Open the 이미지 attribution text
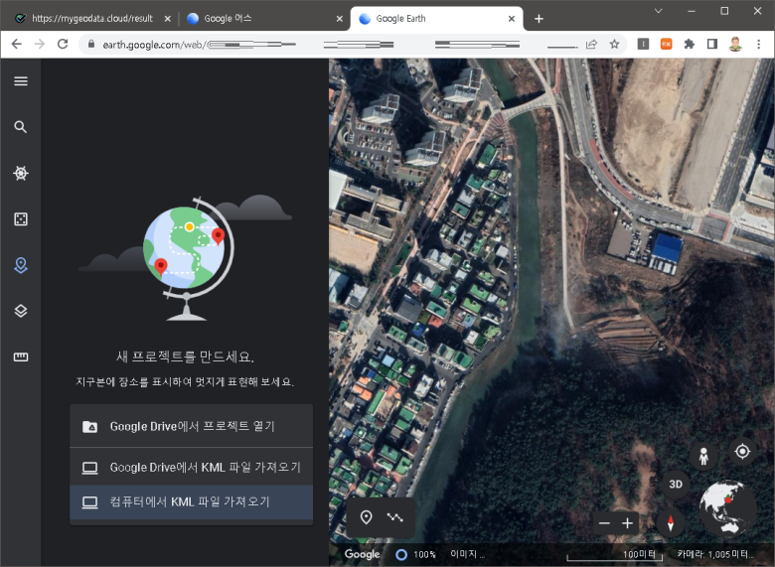 click(x=468, y=554)
